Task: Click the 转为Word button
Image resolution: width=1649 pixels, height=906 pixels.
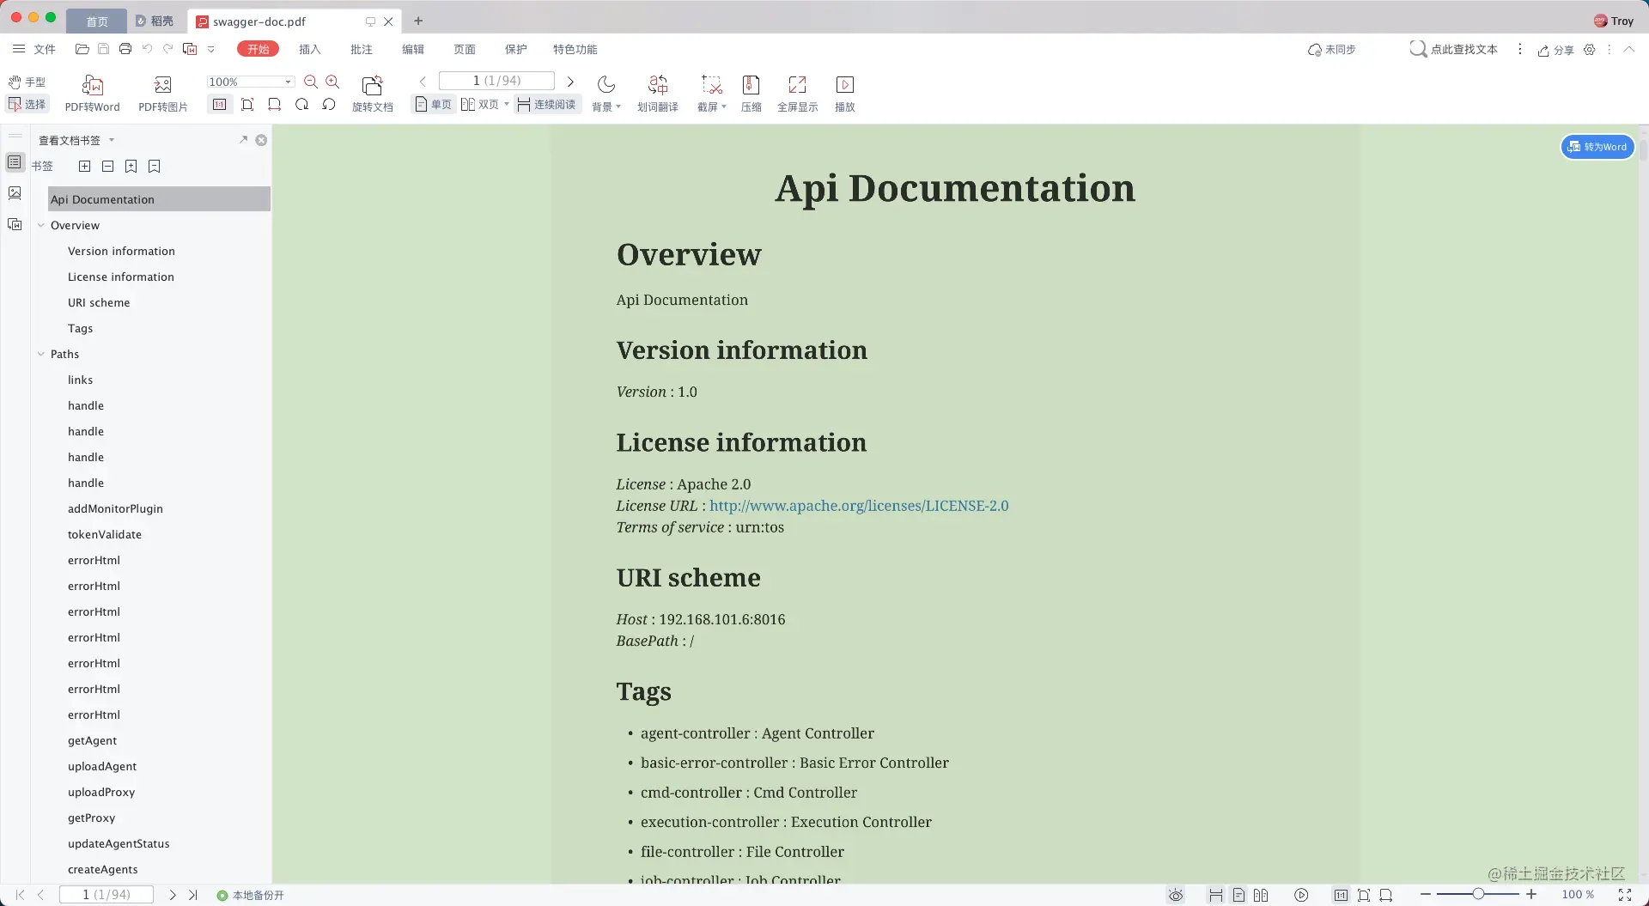Action: tap(1597, 147)
